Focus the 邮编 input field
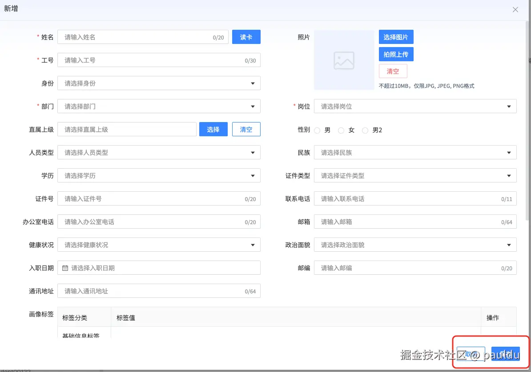 tap(415, 268)
